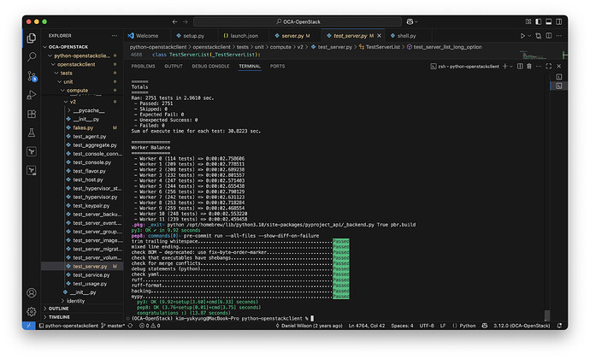The image size is (590, 359).
Task: Open the Copilot chat icon in title bar
Action: click(410, 21)
